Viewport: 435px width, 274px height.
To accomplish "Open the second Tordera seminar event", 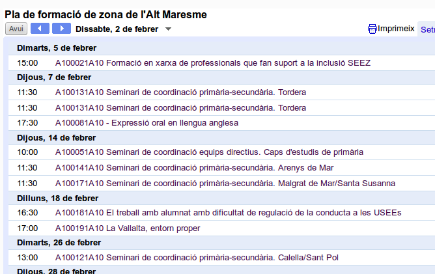I will [x=180, y=107].
